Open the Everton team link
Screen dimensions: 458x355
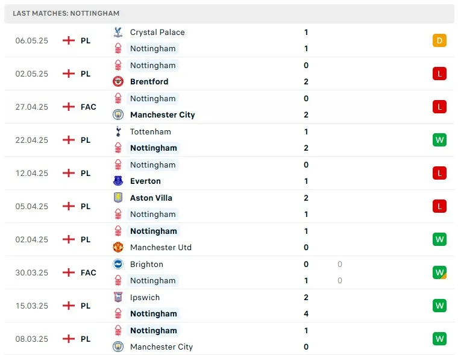pyautogui.click(x=145, y=181)
